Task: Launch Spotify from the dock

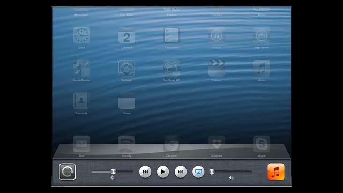Action: click(126, 144)
